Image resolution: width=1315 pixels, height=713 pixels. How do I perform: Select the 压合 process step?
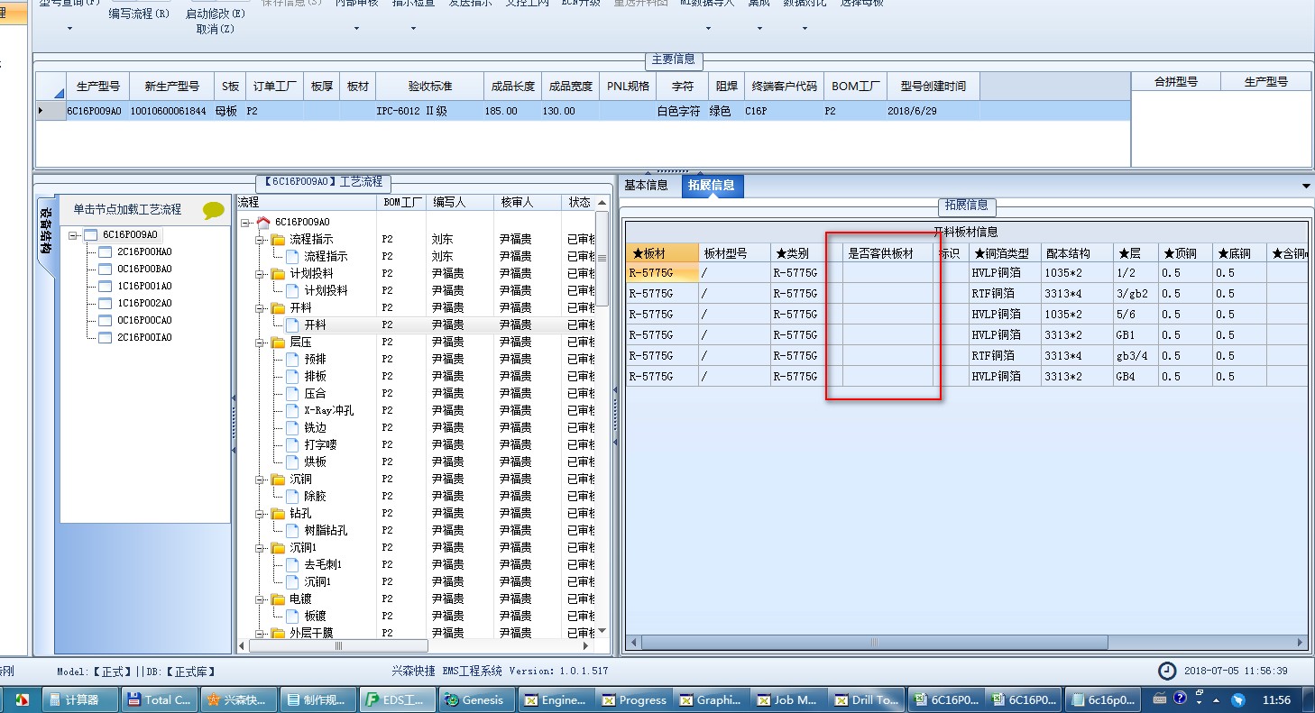click(315, 393)
